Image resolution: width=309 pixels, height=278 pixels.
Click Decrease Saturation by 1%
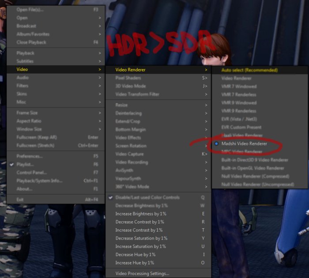[x=158, y=238]
